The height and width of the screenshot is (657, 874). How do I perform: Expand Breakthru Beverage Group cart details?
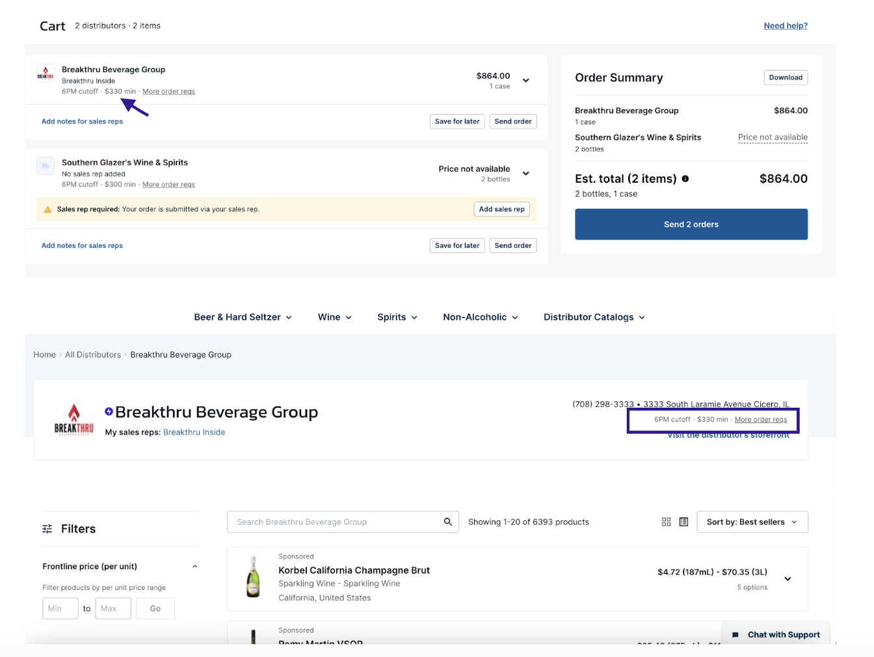click(526, 81)
